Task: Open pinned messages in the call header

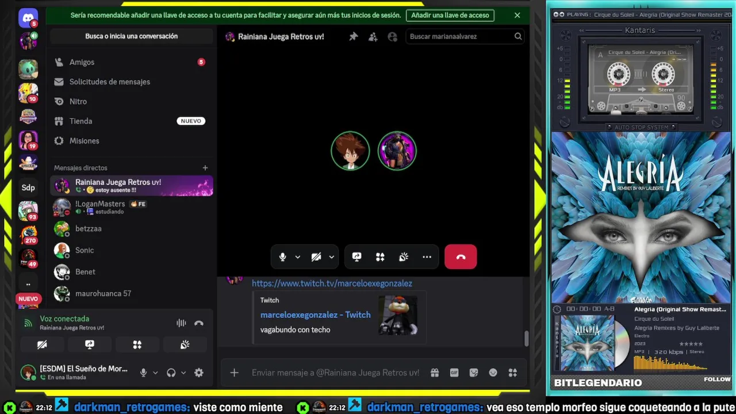Action: [x=354, y=36]
